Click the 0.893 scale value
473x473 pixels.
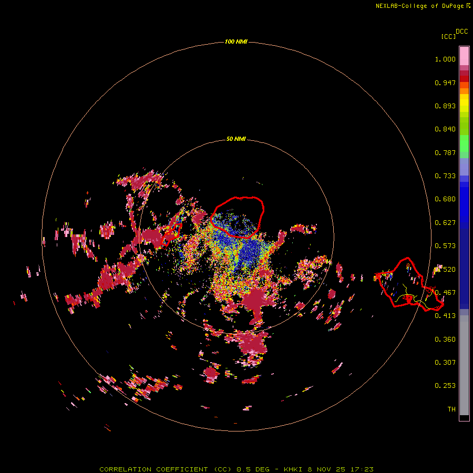(x=445, y=106)
